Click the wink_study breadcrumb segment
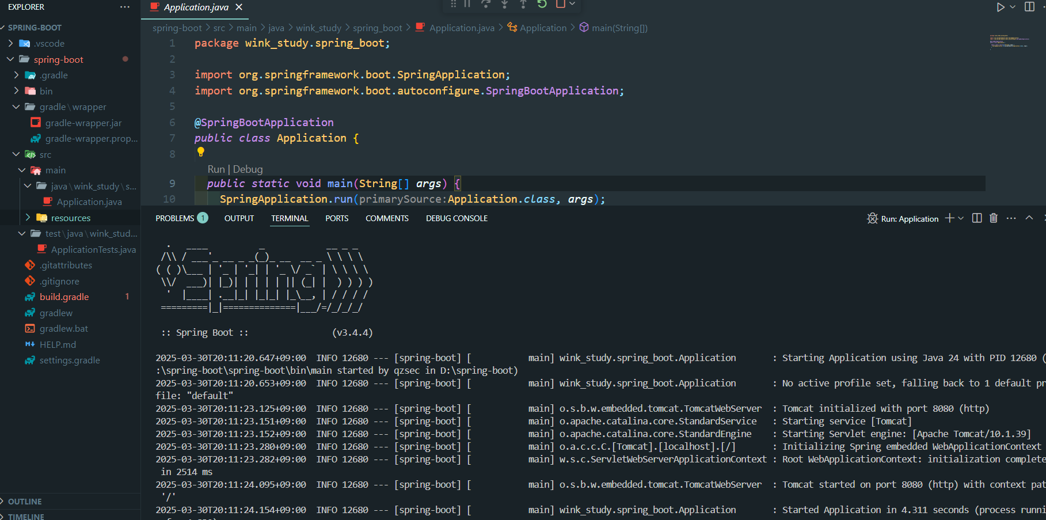This screenshot has width=1046, height=520. (318, 28)
